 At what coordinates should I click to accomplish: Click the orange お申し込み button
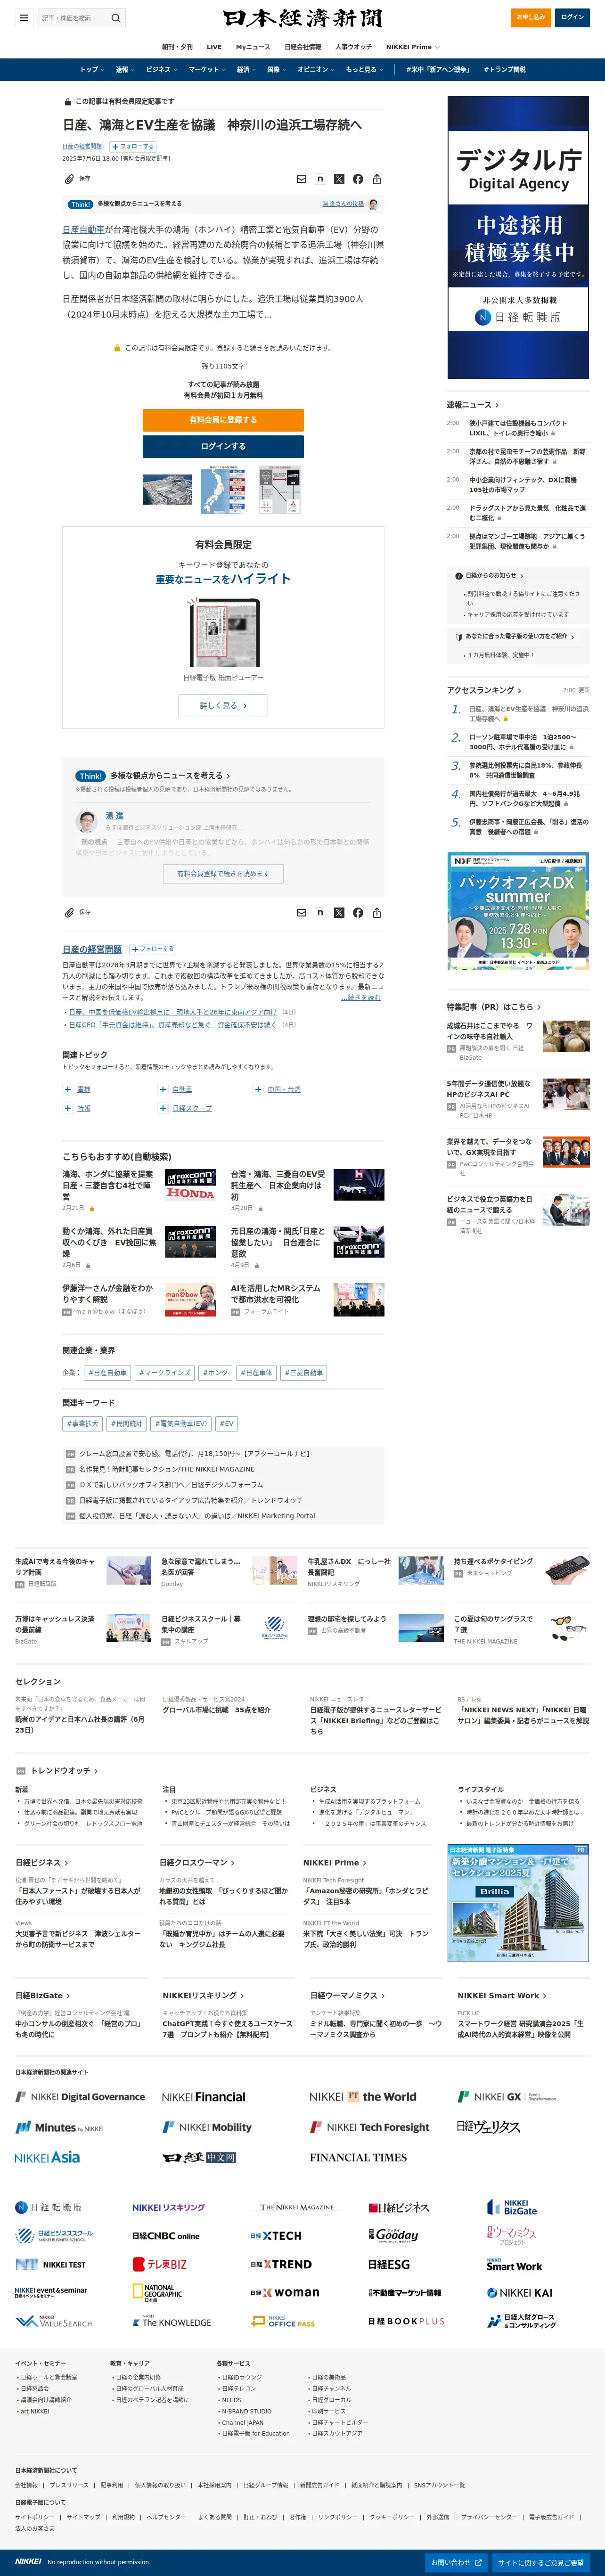[531, 17]
